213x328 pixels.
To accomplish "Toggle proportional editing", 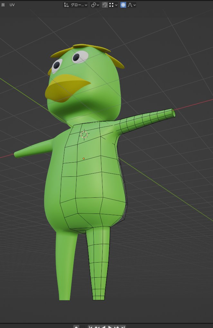I will (x=123, y=5).
